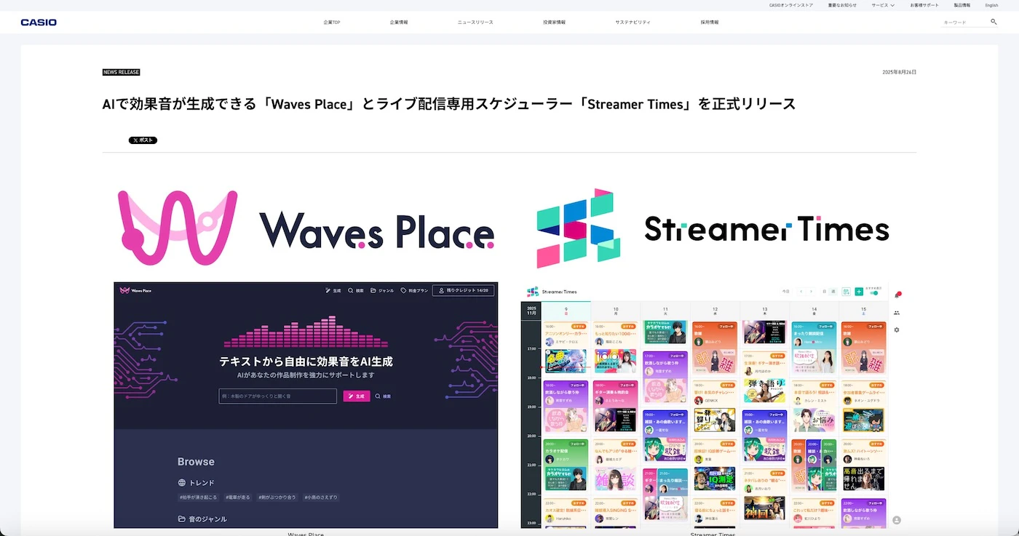The image size is (1019, 536).
Task: Open the 製品情報 link
Action: [961, 5]
